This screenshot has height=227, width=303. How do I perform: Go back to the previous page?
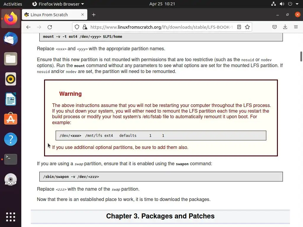(28, 27)
